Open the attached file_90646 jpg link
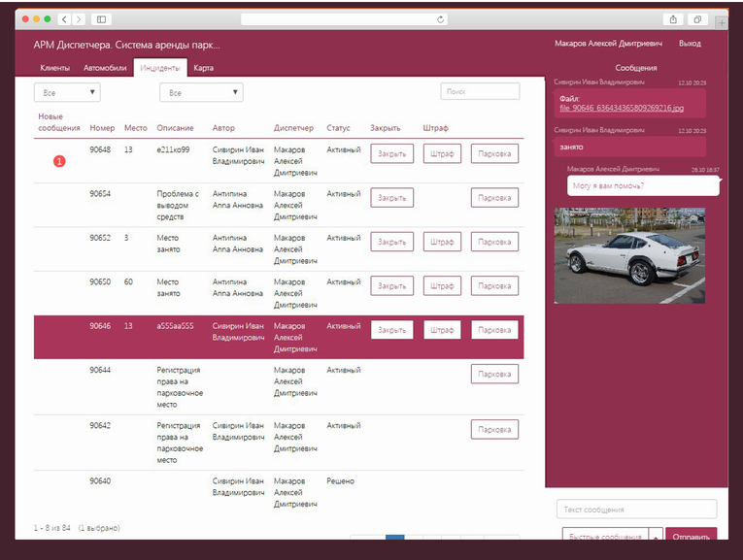This screenshot has height=560, width=743. 621,108
